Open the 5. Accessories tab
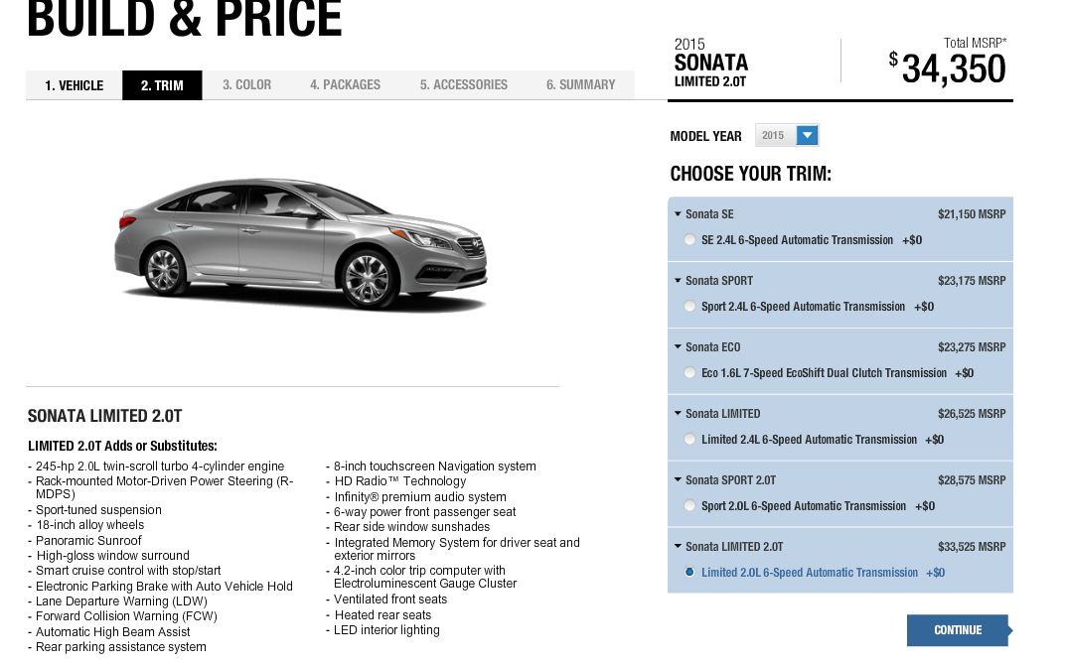 464,85
